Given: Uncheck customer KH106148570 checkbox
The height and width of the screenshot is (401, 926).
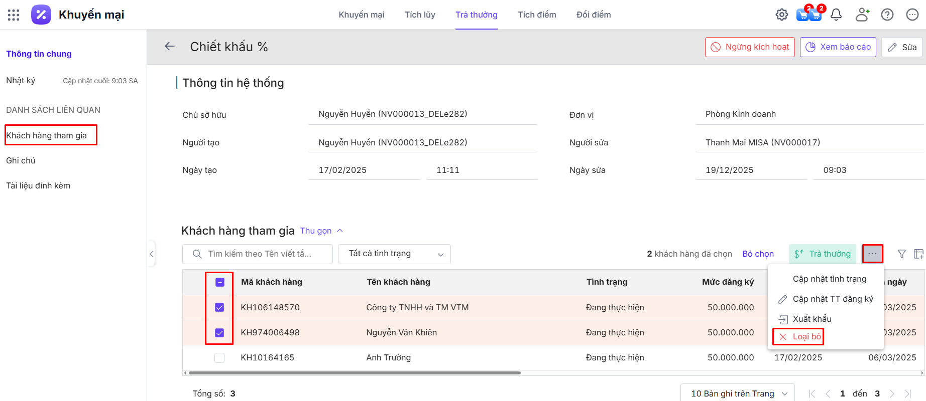Looking at the screenshot, I should [x=219, y=307].
